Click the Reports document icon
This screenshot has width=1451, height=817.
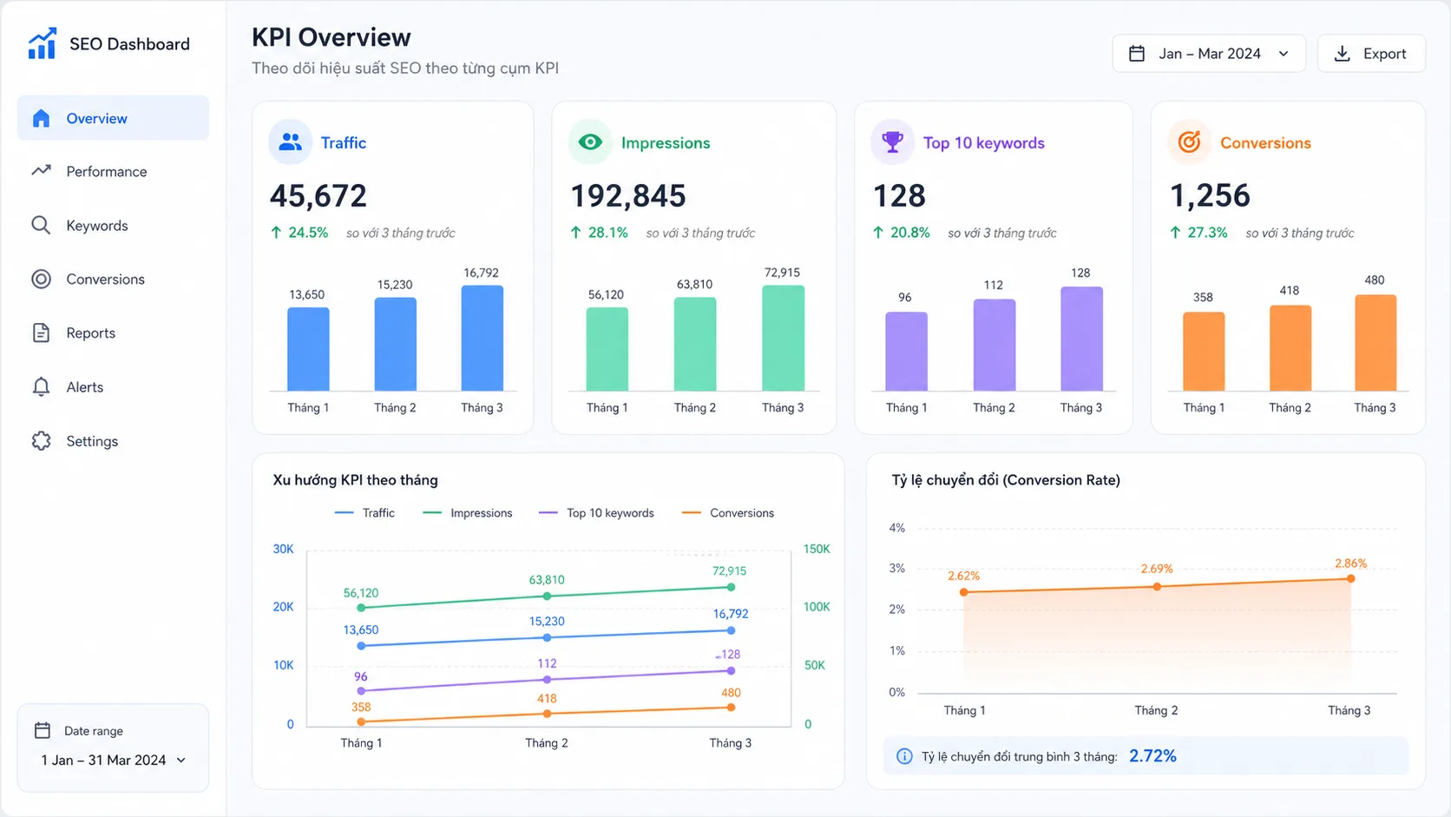click(x=41, y=333)
